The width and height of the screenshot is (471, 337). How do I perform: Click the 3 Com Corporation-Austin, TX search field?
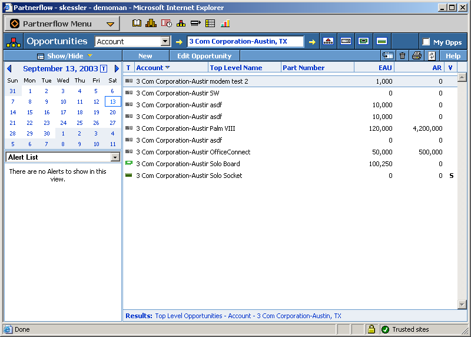tap(245, 41)
